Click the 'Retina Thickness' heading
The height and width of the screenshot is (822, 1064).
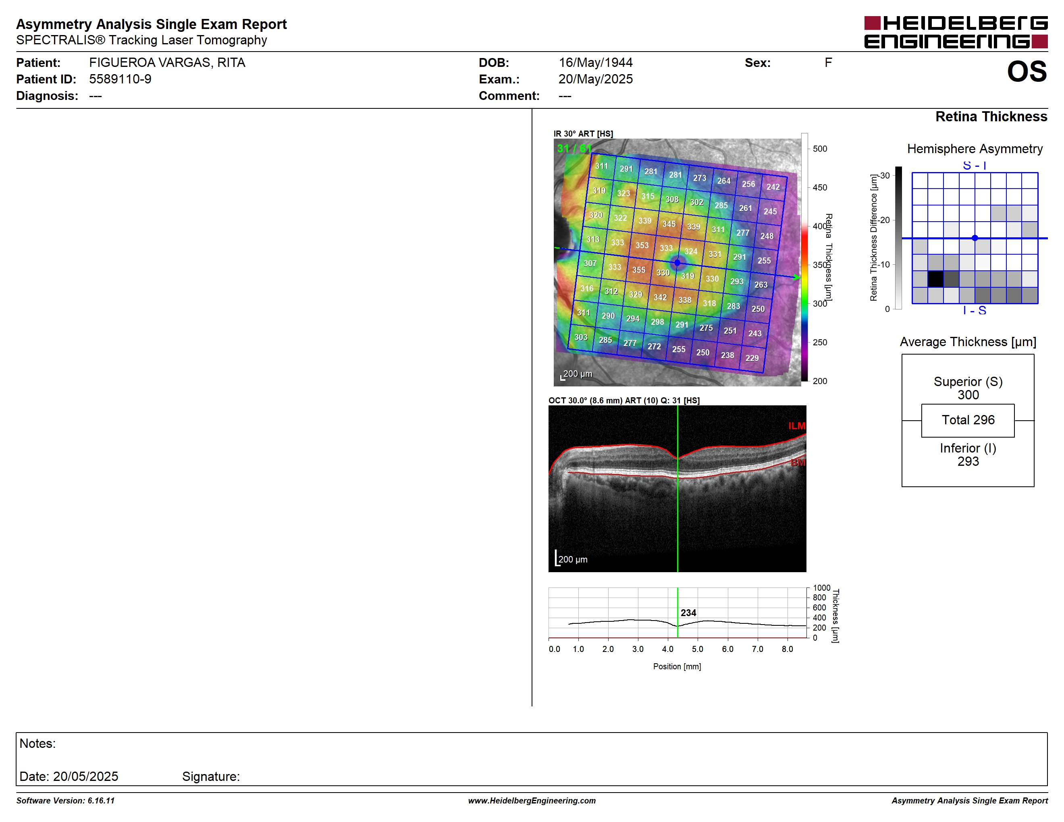991,116
